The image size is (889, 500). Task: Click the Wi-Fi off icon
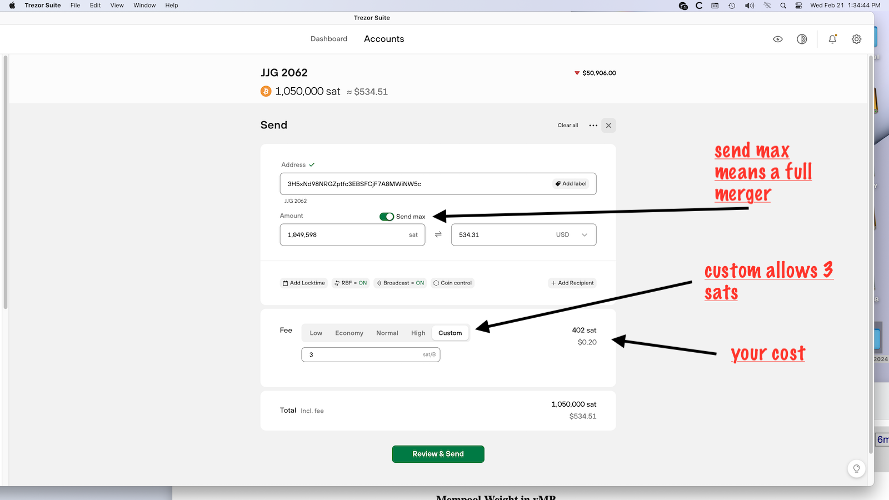(767, 6)
